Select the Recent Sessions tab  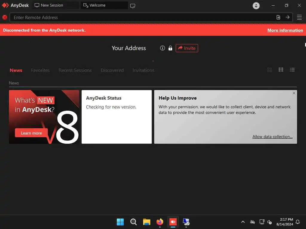click(x=75, y=70)
